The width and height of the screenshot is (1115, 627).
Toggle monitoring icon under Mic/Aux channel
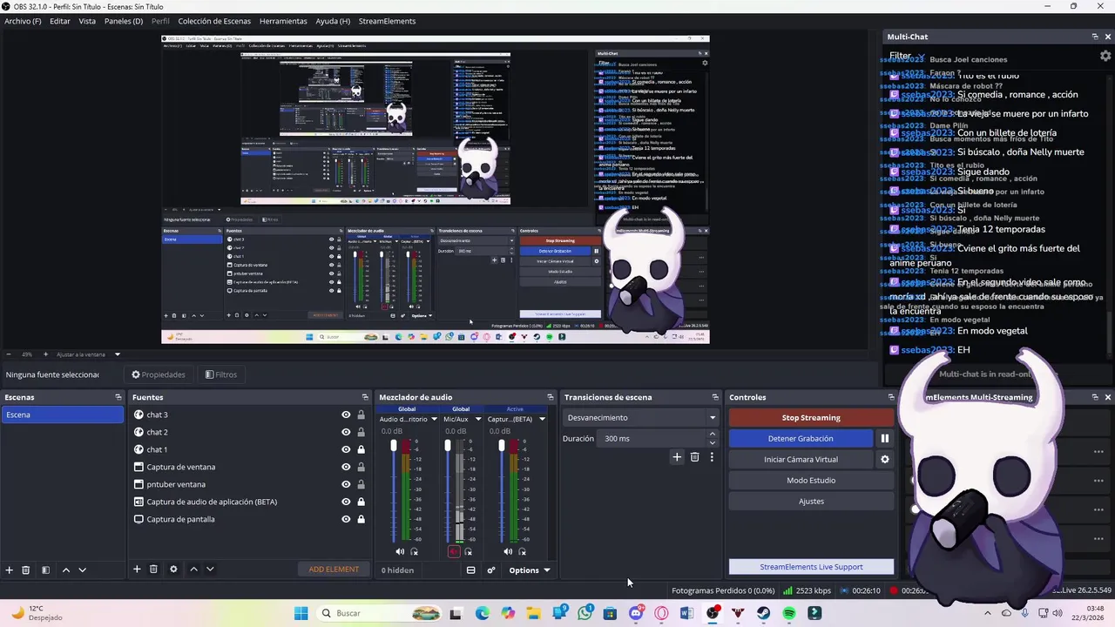click(x=468, y=551)
